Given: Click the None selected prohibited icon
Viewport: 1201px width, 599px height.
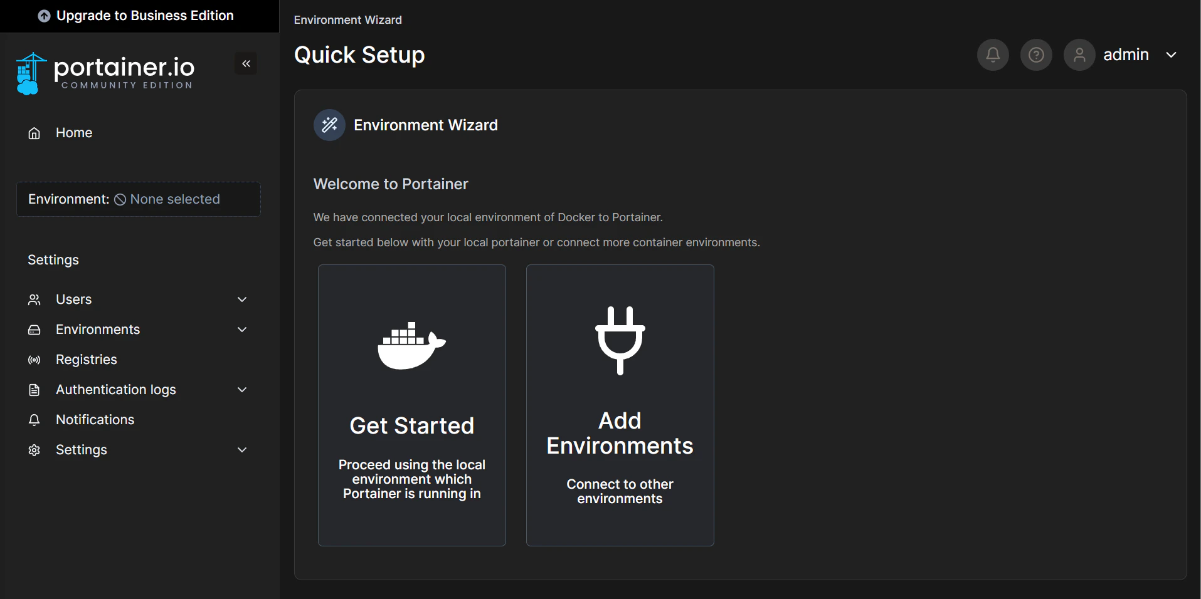Looking at the screenshot, I should [x=120, y=199].
